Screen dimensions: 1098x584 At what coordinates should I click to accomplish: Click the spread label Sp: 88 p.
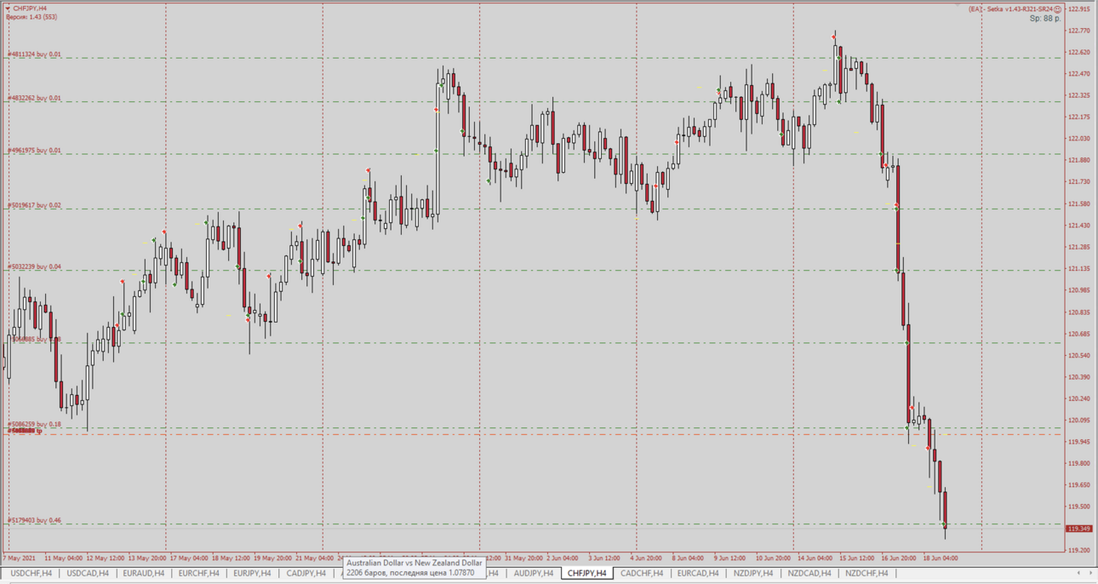tap(1045, 18)
